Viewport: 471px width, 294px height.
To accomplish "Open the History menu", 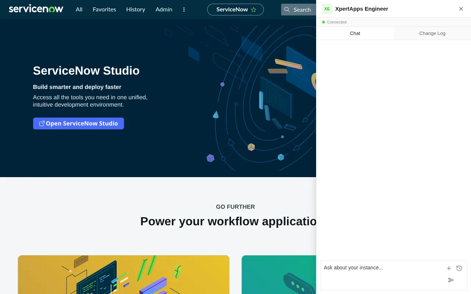I will coord(136,10).
